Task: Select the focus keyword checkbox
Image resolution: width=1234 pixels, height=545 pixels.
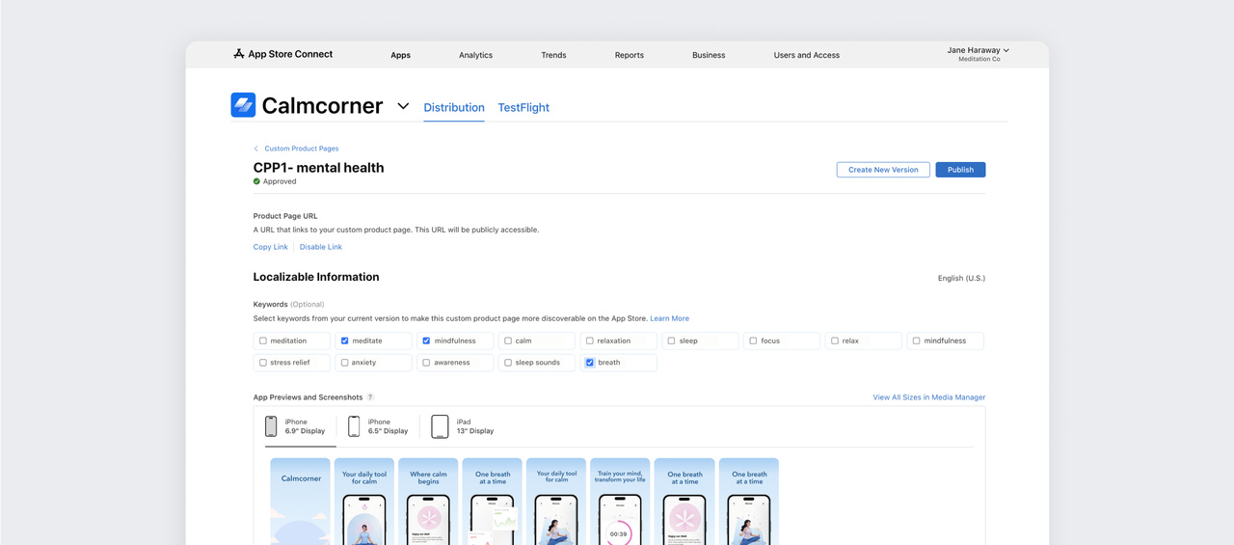Action: tap(753, 341)
